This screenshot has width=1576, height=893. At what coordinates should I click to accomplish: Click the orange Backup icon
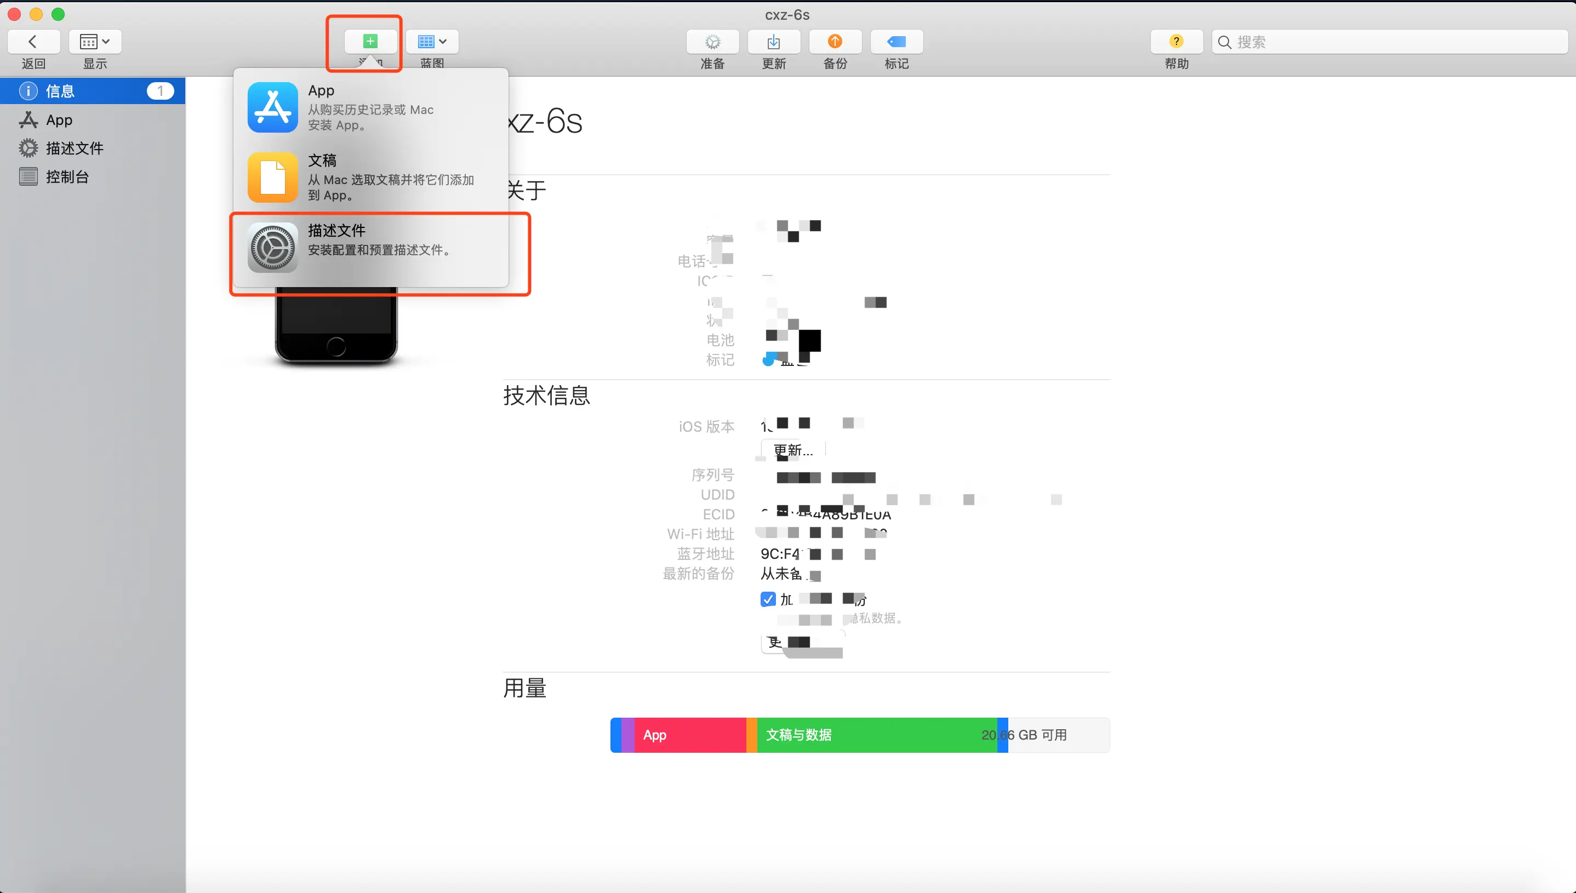(835, 42)
